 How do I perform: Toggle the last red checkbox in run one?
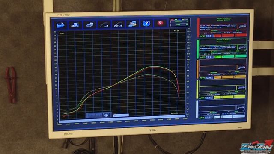(241, 35)
